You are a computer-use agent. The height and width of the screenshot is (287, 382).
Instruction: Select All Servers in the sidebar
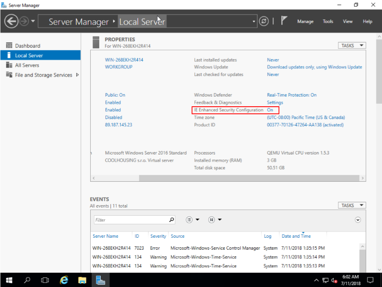pos(27,65)
